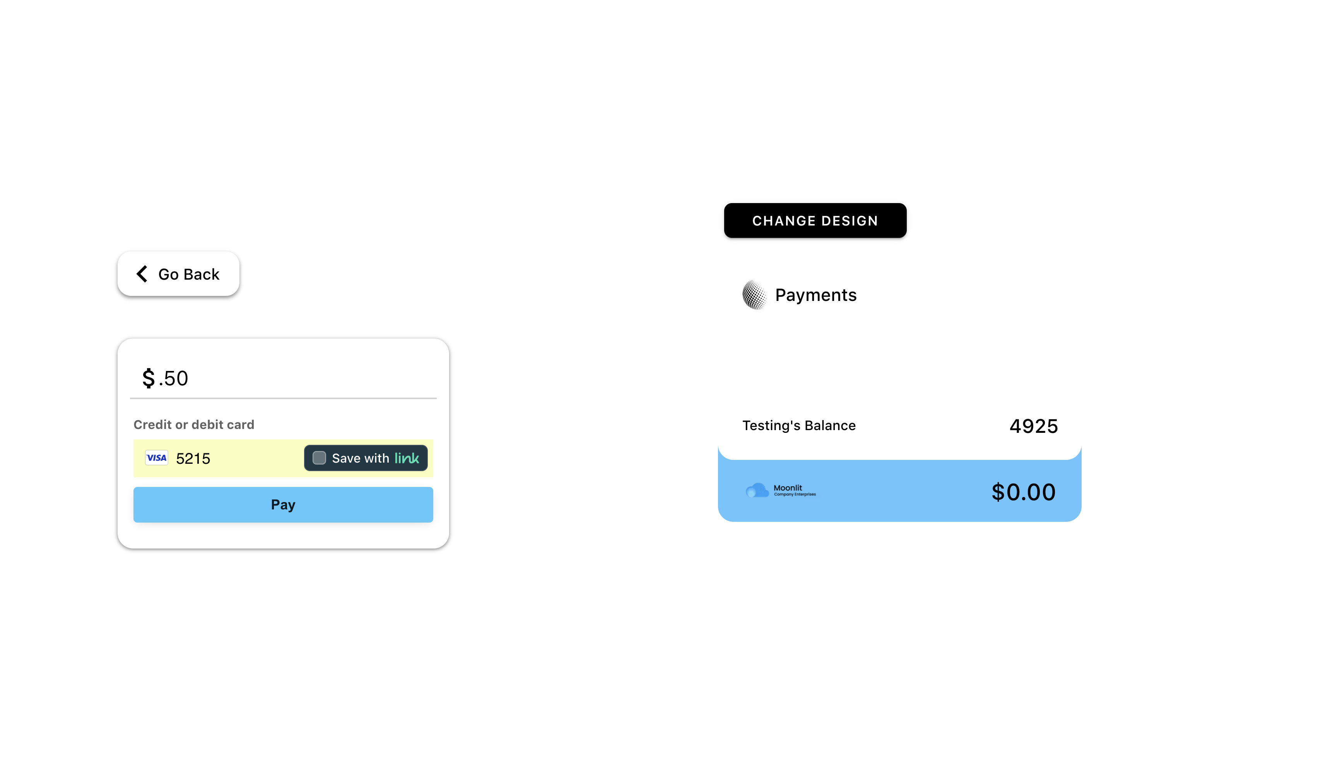Click the $0.00 amount due

[1023, 492]
